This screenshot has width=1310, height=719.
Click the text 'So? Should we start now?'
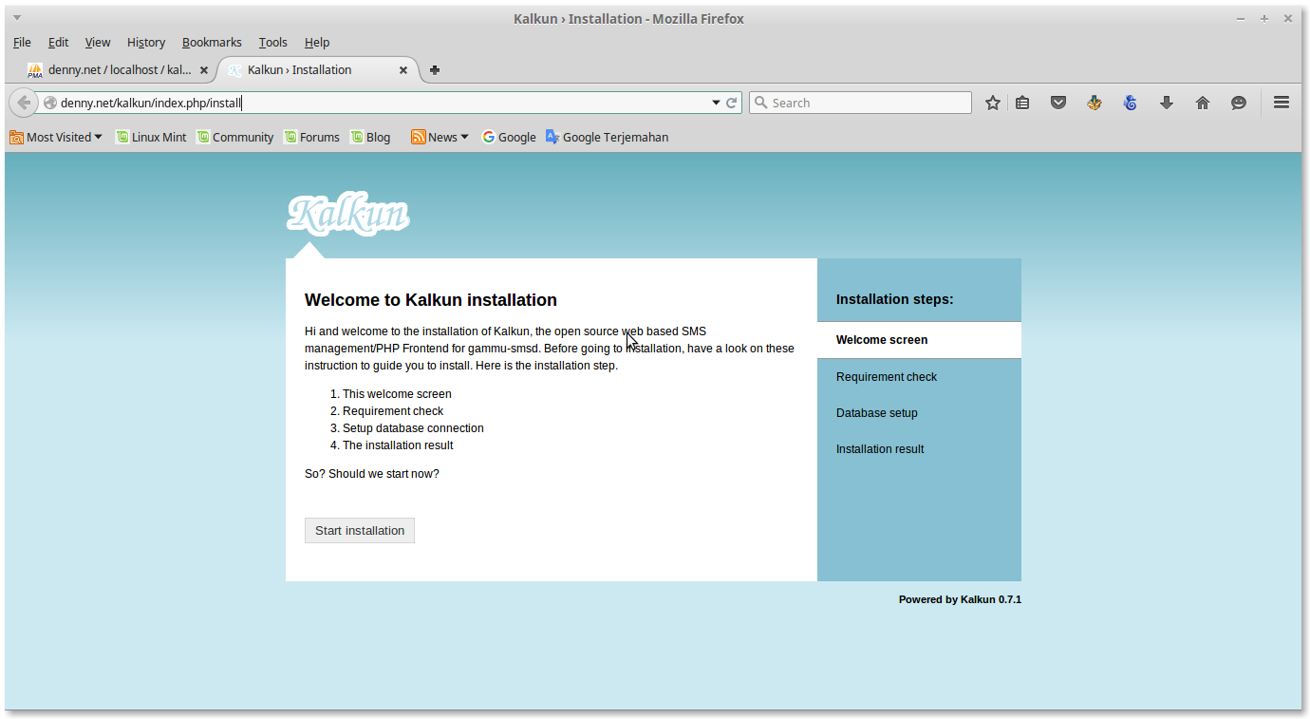tap(372, 474)
